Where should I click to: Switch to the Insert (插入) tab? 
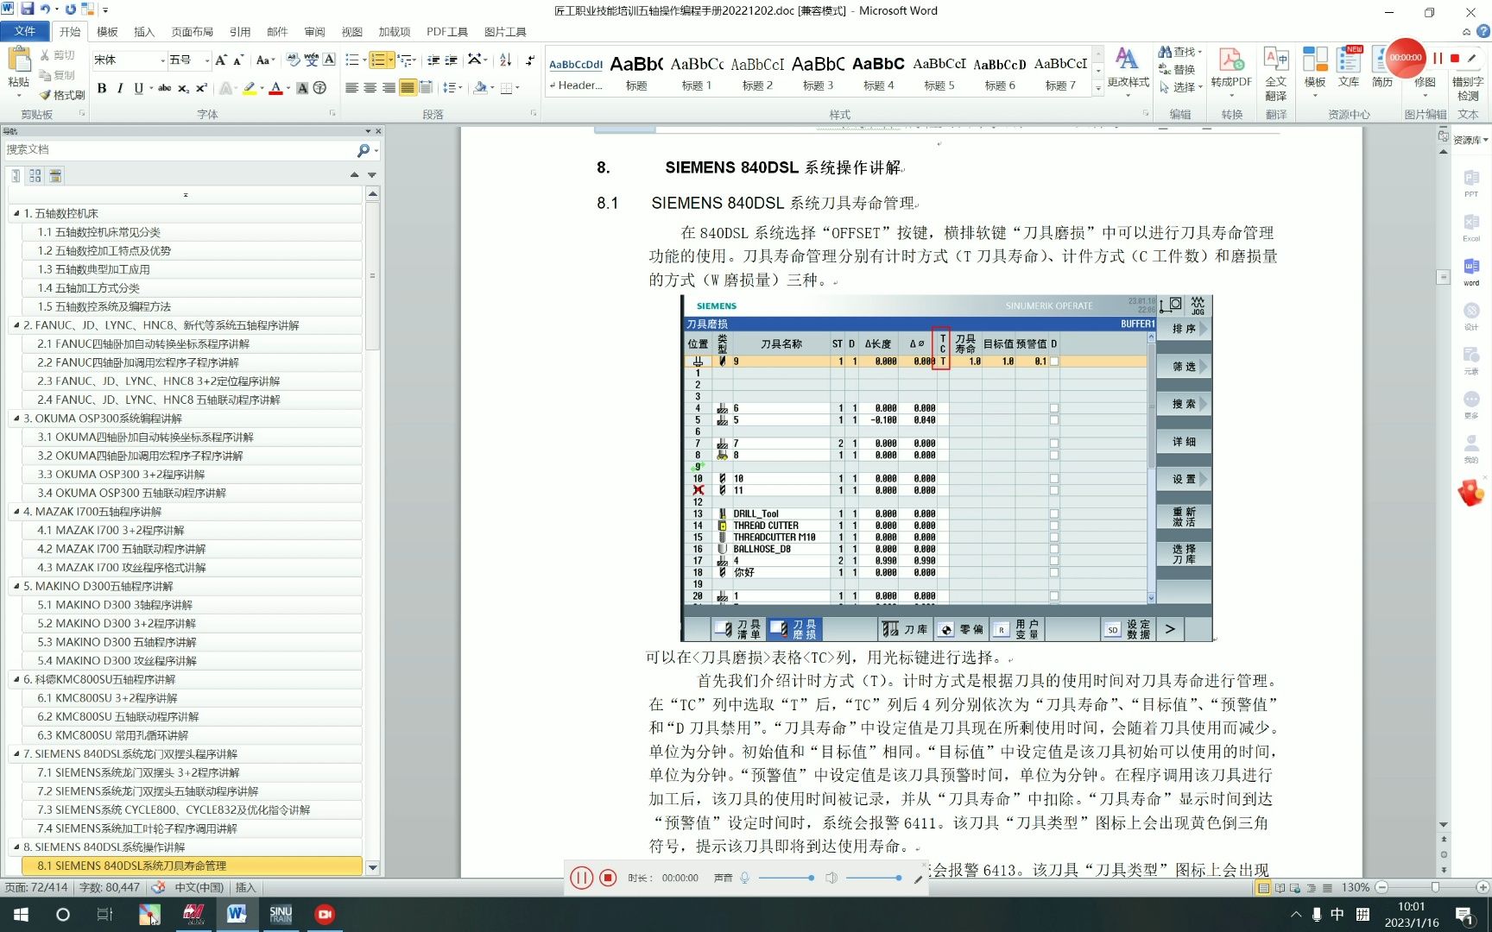tap(144, 32)
